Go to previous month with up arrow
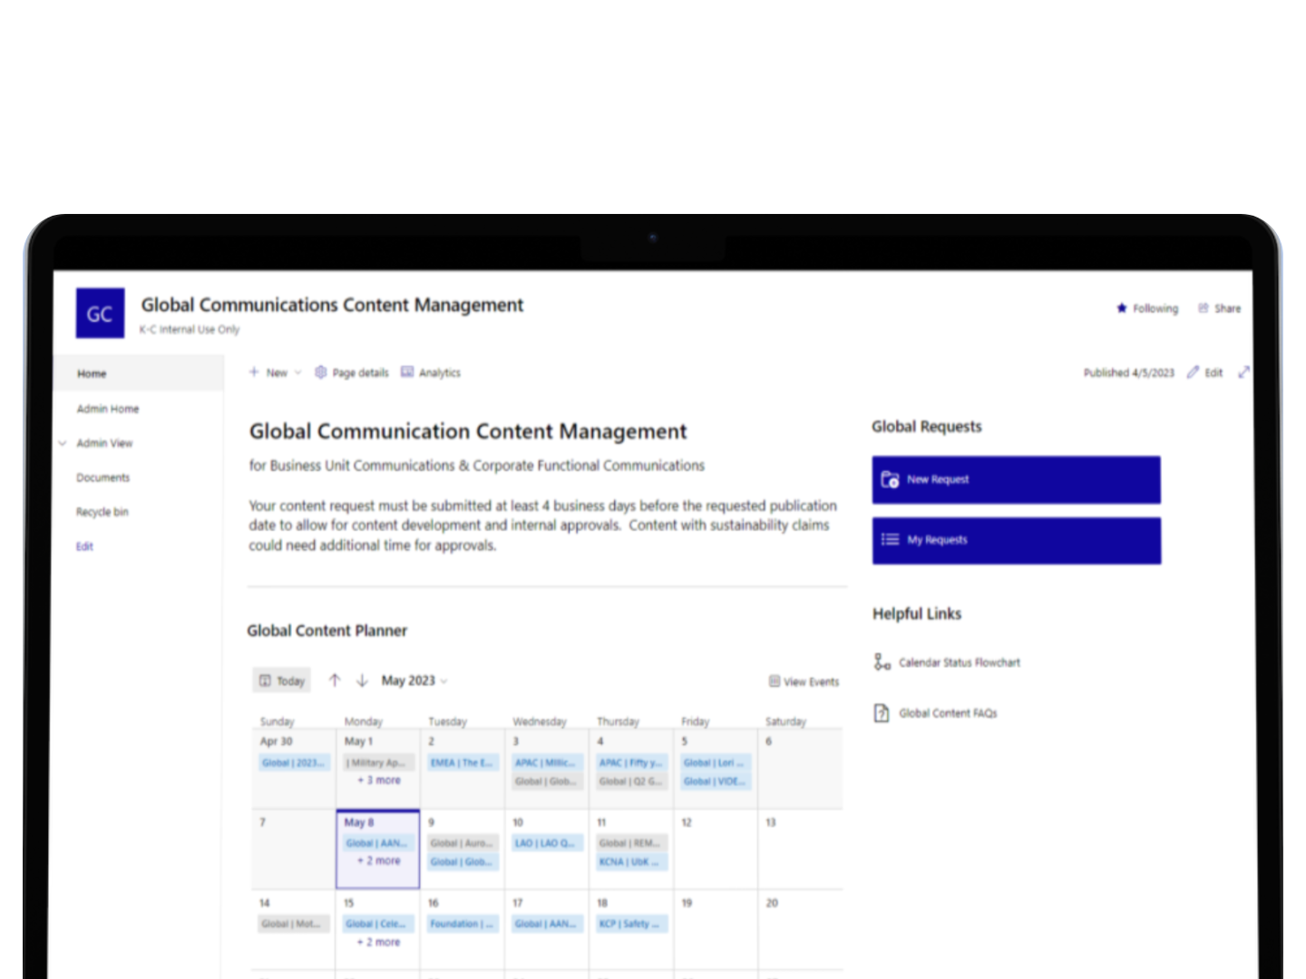 pos(335,681)
